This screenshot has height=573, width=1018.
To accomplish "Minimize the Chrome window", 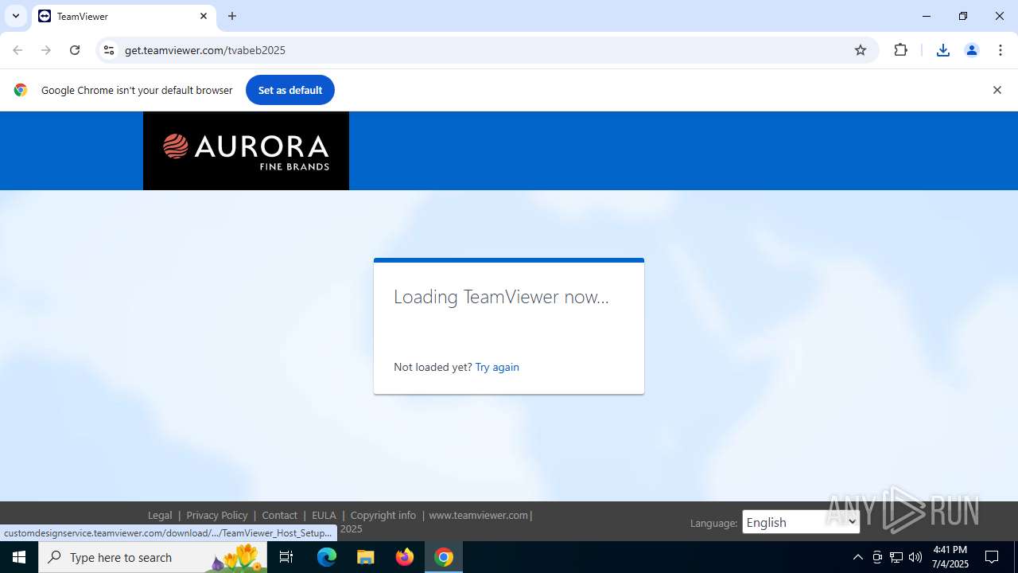I will coord(927,16).
